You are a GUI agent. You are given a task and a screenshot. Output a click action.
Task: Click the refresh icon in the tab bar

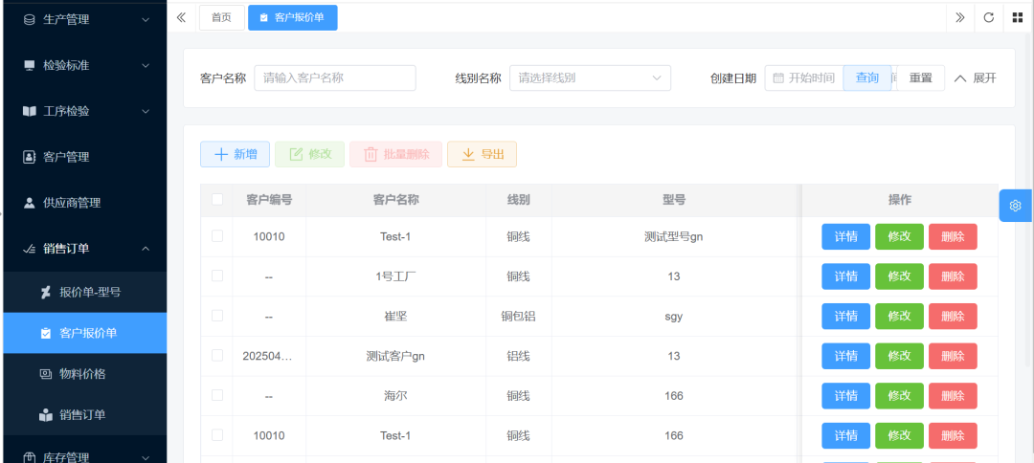989,17
